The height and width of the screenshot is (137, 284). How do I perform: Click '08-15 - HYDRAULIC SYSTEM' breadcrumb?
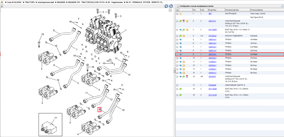145,2
